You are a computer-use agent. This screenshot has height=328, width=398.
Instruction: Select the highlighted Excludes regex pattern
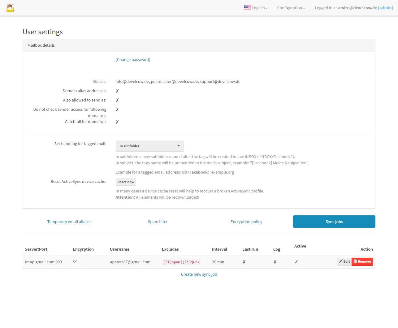[181, 262]
